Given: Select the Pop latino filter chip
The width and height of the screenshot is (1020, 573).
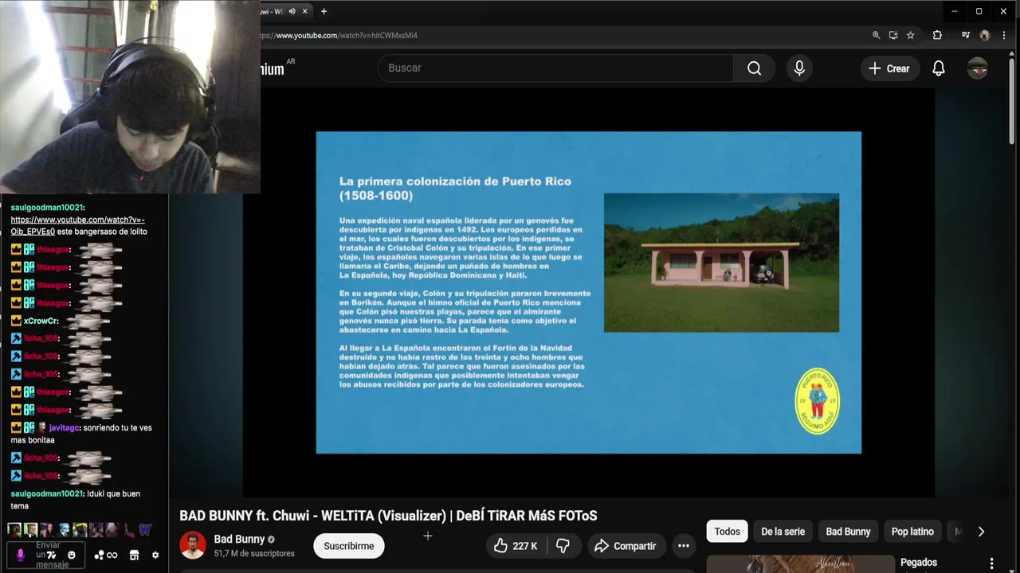Looking at the screenshot, I should click(x=912, y=532).
